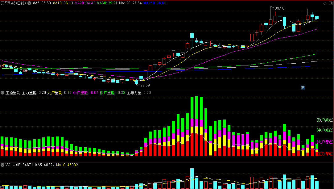Image resolution: width=334 pixels, height=189 pixels.
Task: Select the 万马科技(日线) chart title
Action: pyautogui.click(x=13, y=3)
